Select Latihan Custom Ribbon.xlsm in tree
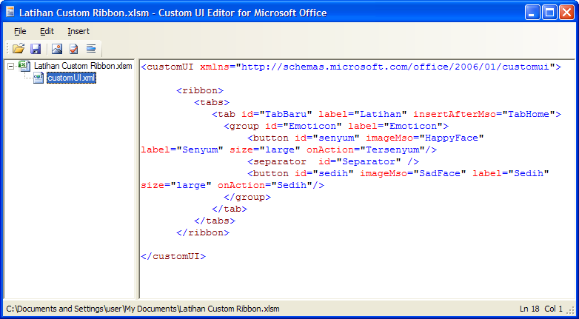 [83, 66]
